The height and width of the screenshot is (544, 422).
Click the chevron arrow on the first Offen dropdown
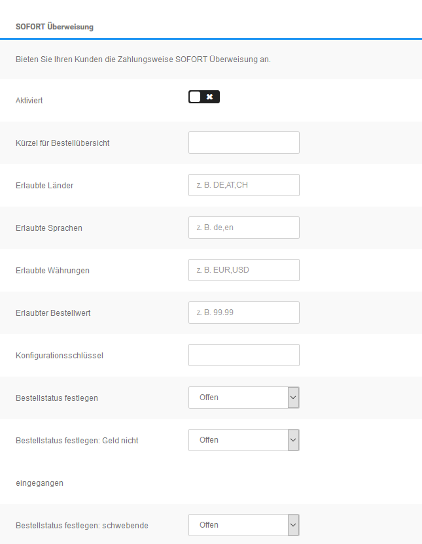pos(293,397)
